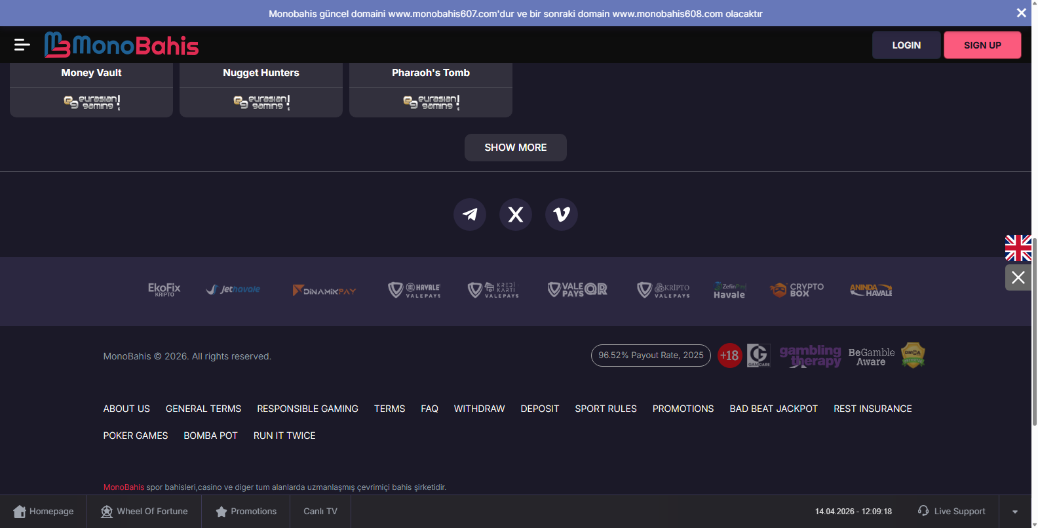Click SHOW MORE to load more games
This screenshot has height=528, width=1038.
[x=515, y=148]
